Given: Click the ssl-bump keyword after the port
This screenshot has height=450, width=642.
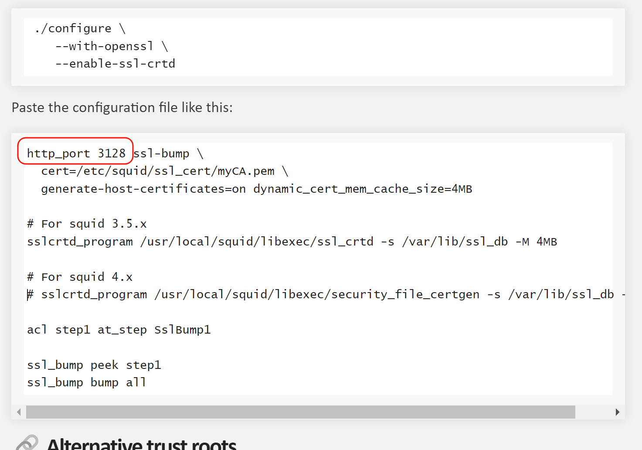Looking at the screenshot, I should tap(161, 153).
